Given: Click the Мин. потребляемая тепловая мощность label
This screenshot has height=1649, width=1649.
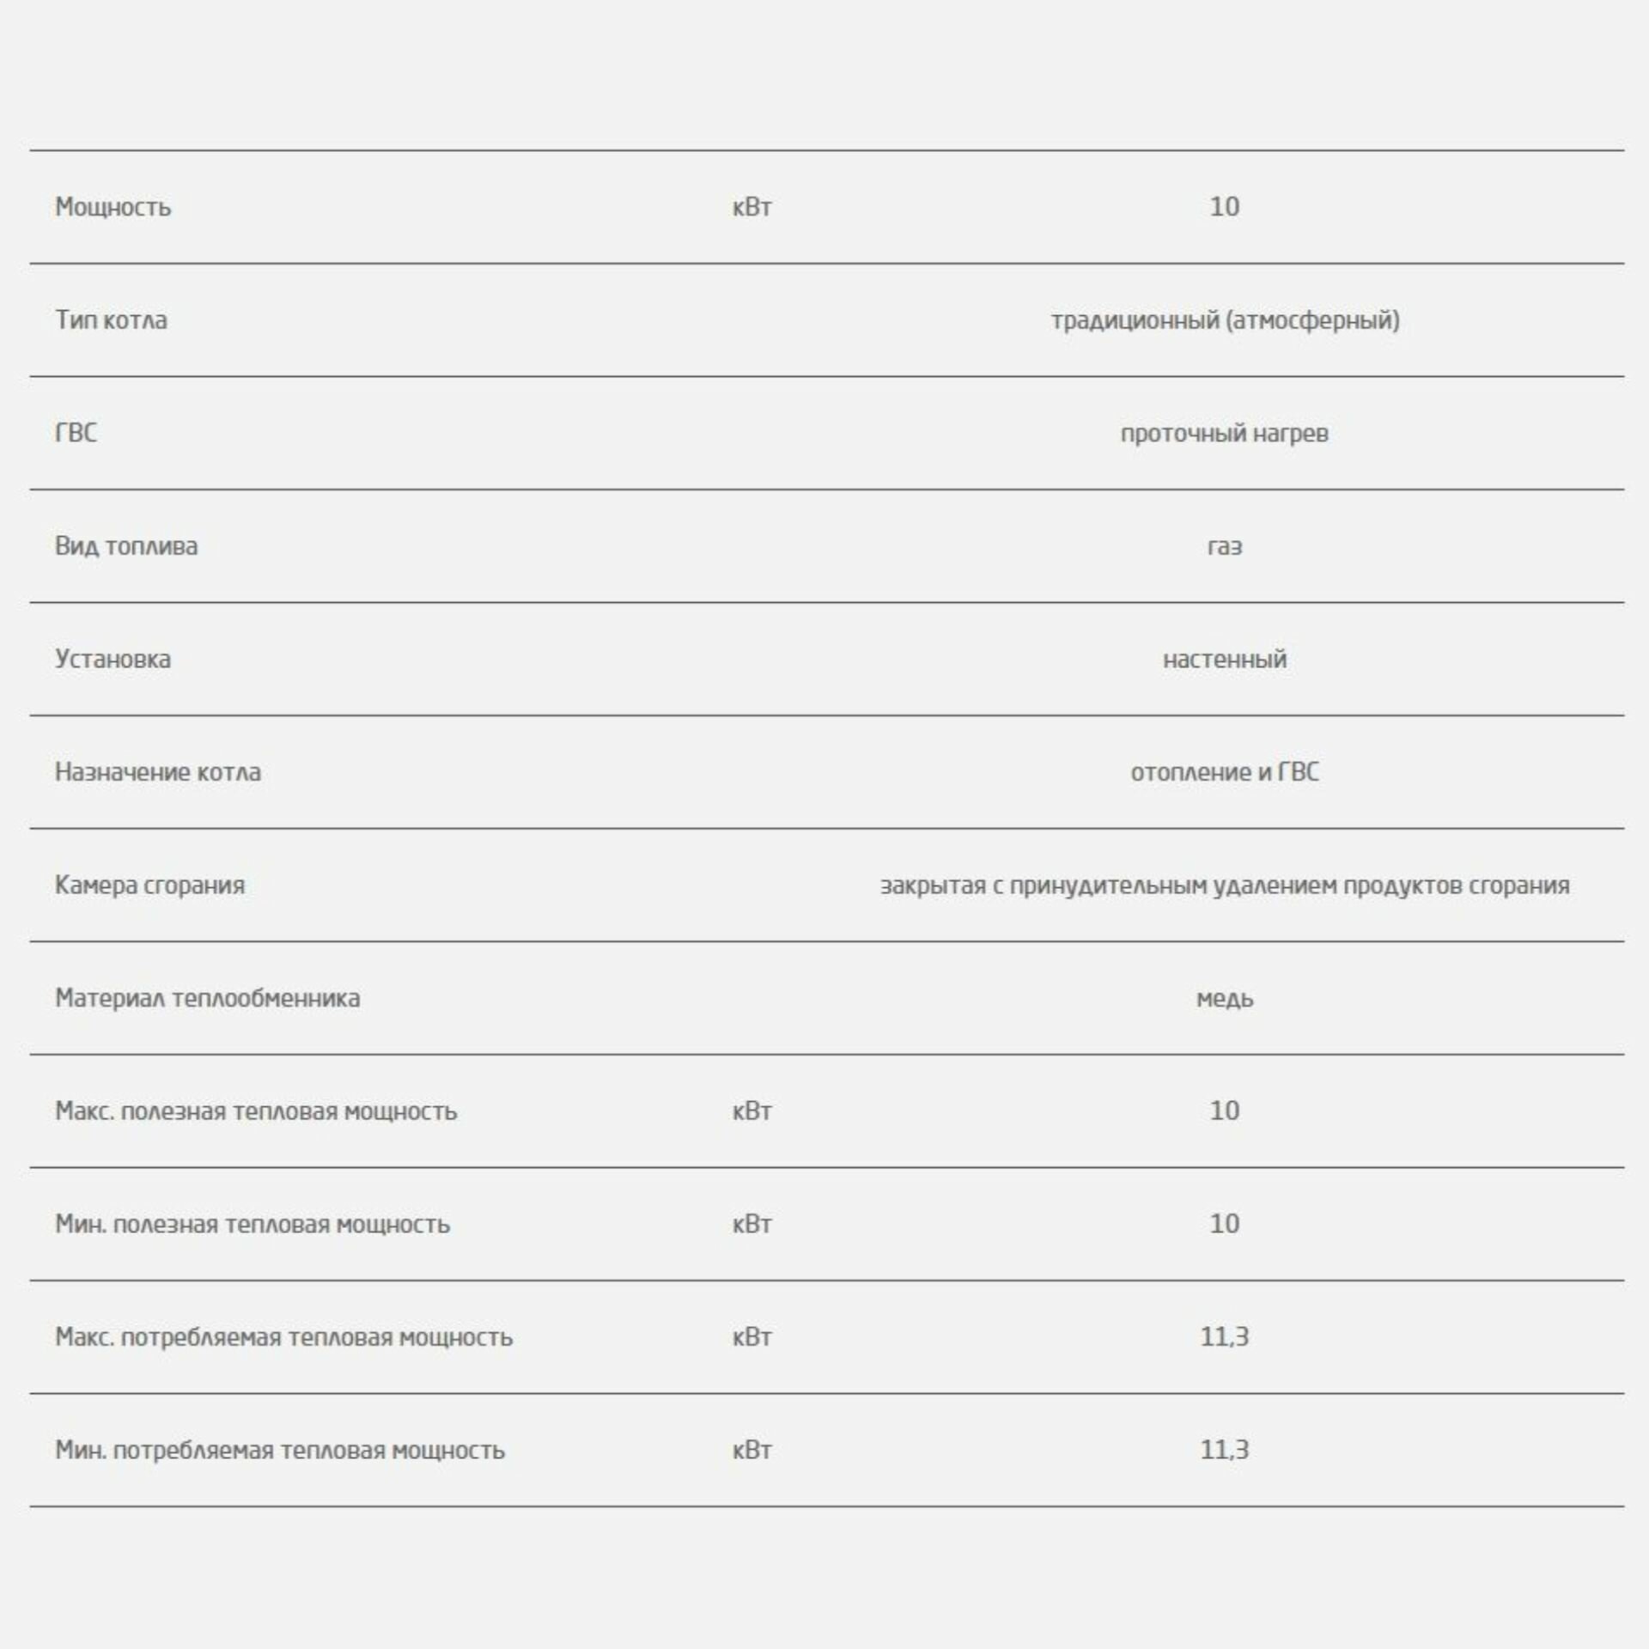Looking at the screenshot, I should [x=280, y=1451].
